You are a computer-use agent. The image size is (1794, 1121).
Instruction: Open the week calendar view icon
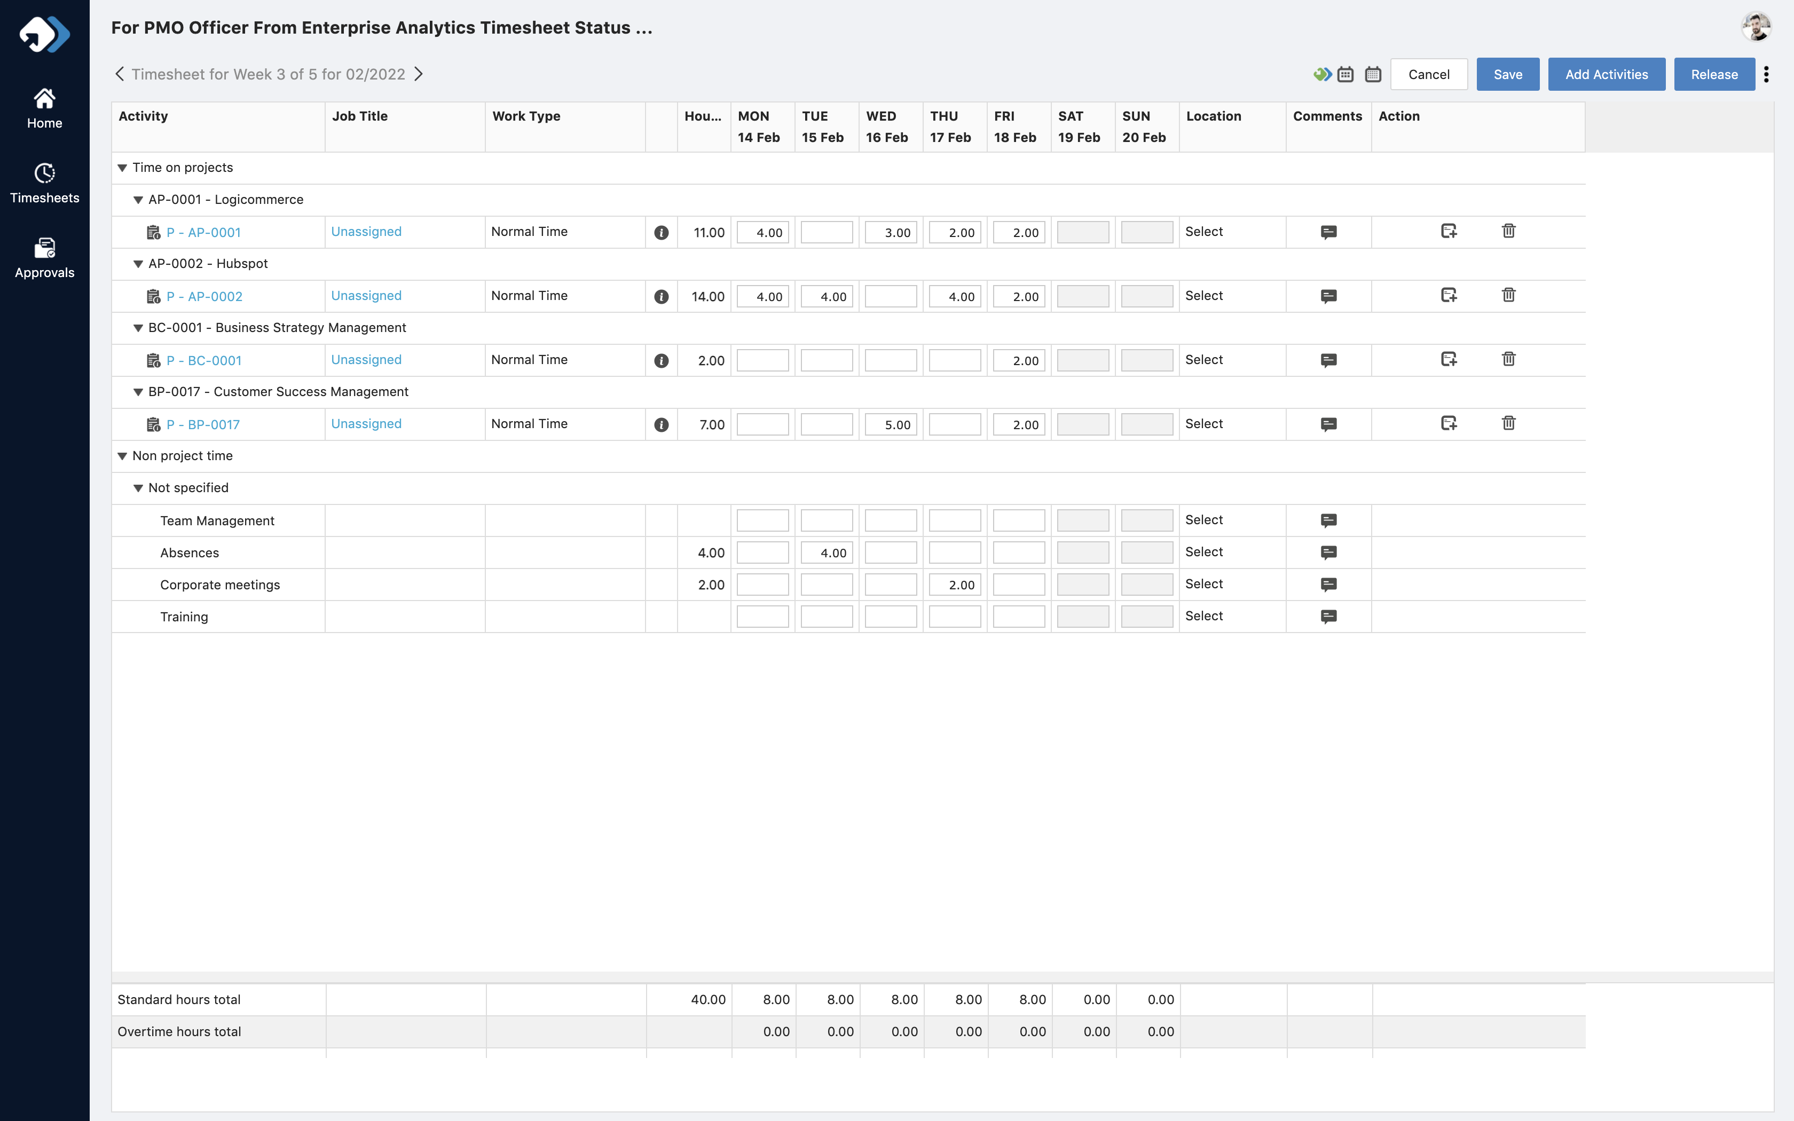pyautogui.click(x=1345, y=74)
